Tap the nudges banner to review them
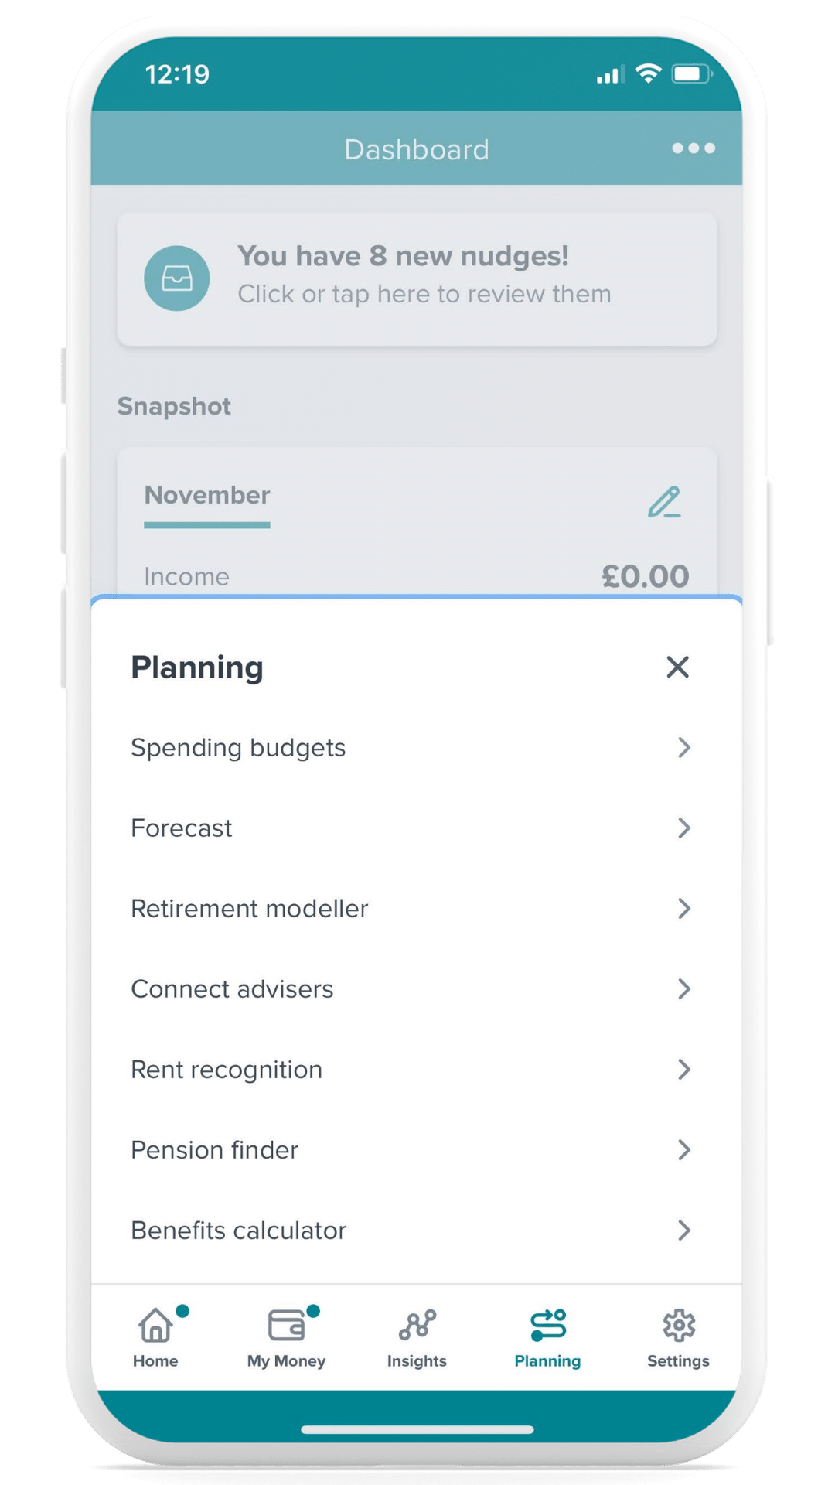835x1485 pixels. pos(417,278)
